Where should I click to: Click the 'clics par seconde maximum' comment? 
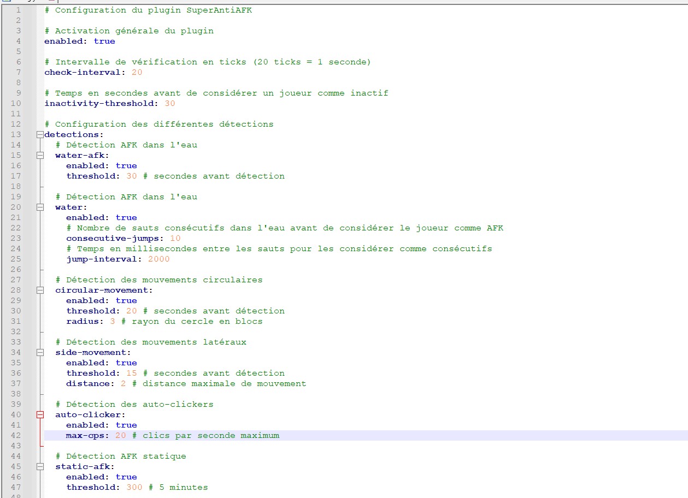(x=205, y=435)
